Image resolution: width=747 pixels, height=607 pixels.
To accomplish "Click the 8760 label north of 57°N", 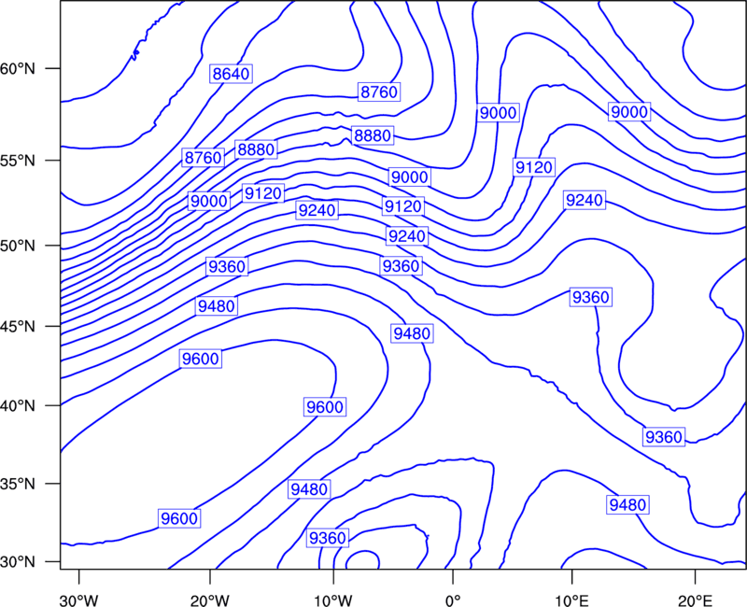I will pyautogui.click(x=379, y=92).
